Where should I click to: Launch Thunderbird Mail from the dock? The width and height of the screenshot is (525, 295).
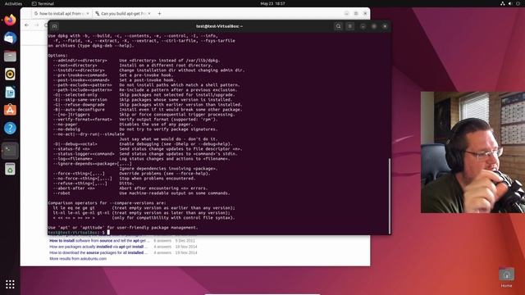click(x=10, y=38)
